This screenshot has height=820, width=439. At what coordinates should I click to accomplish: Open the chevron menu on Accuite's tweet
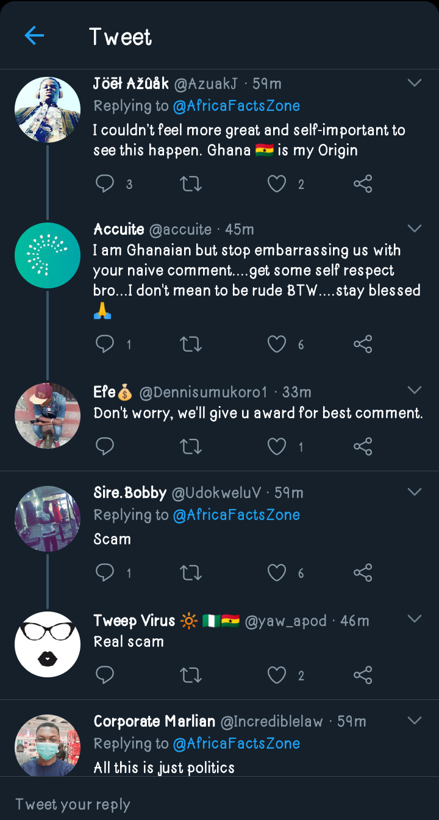(x=415, y=229)
